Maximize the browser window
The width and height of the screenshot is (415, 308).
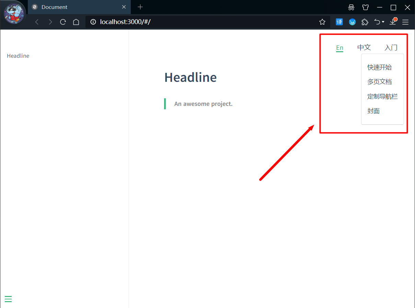pos(393,7)
